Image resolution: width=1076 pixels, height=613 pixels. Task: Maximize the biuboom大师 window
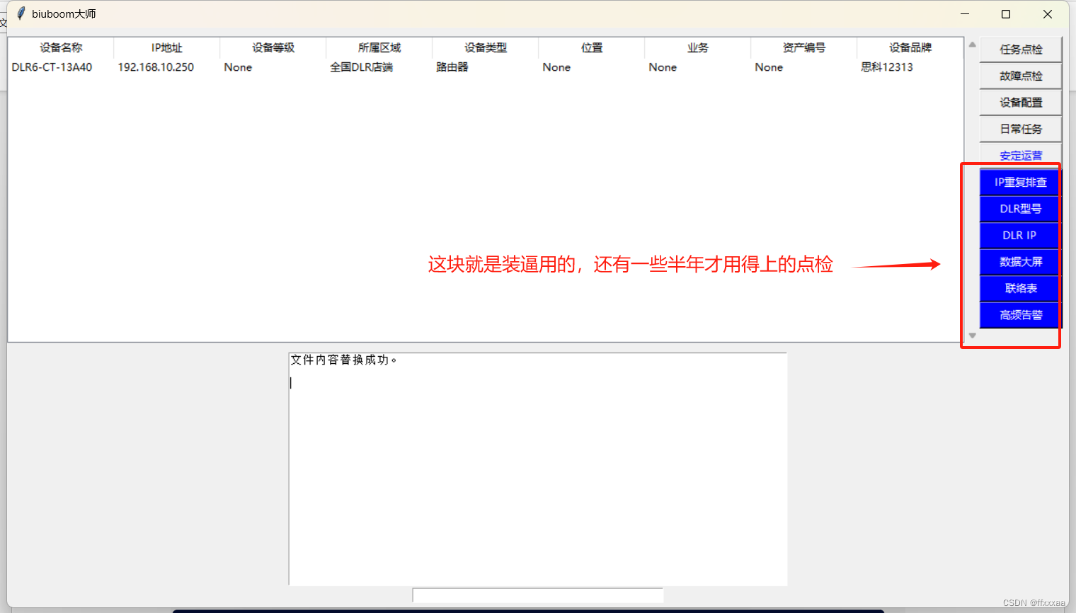[x=1006, y=14]
